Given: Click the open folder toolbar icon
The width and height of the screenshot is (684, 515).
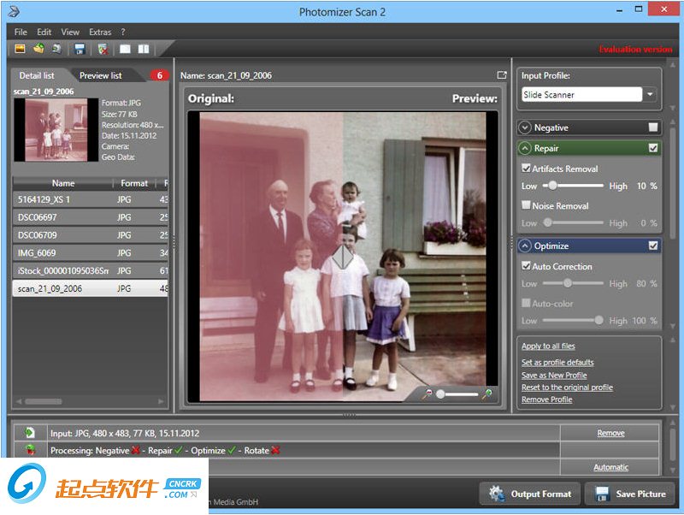Looking at the screenshot, I should tap(38, 49).
